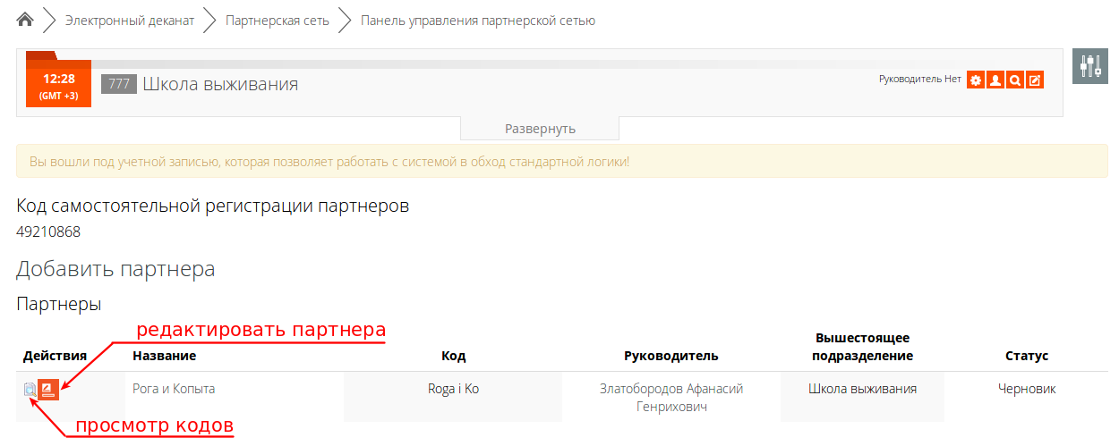Viewport: 1119px width, 446px height.
Task: Select Панель управления партнерской сетью breadcrumb
Action: tap(477, 21)
